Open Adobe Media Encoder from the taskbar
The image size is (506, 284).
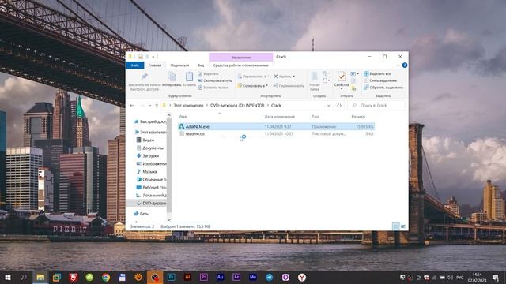[x=253, y=277]
